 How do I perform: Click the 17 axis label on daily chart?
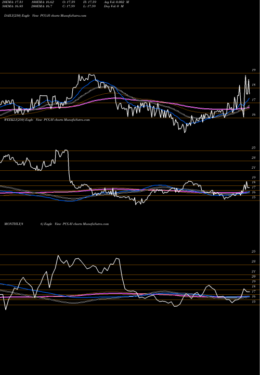[254, 99]
